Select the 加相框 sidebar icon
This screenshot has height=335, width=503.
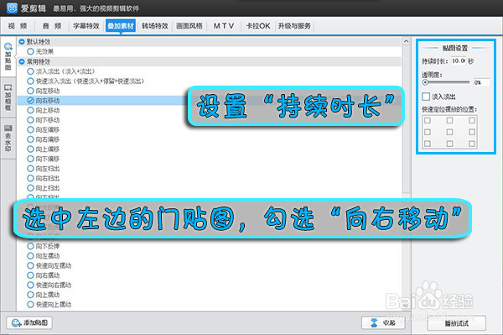coord(8,97)
